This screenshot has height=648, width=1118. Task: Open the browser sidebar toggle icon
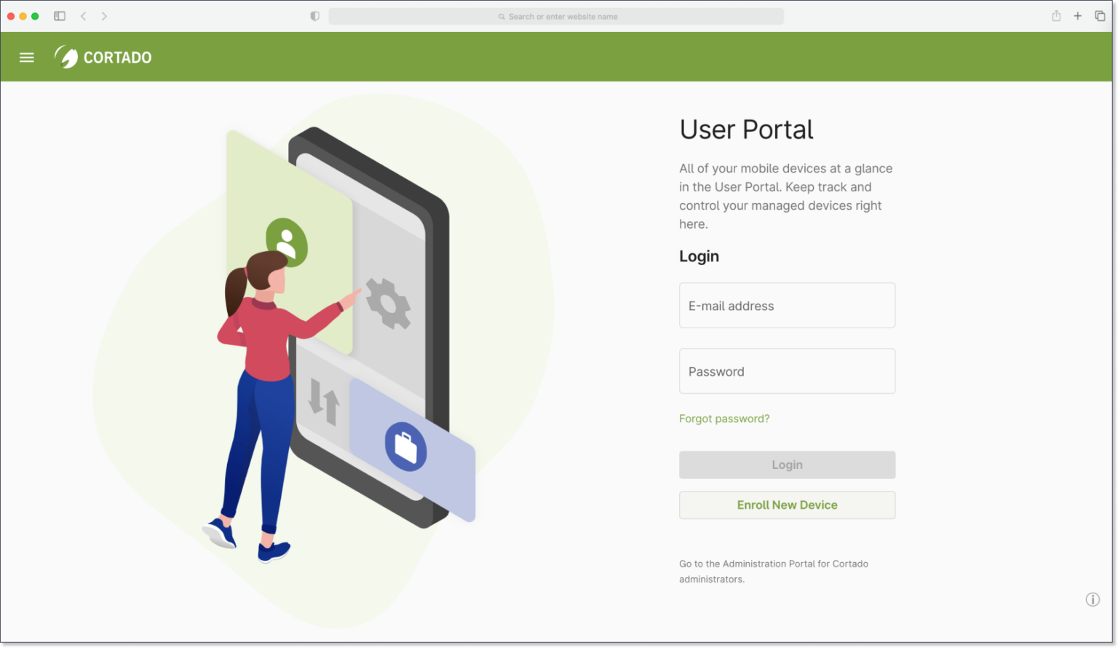(59, 15)
